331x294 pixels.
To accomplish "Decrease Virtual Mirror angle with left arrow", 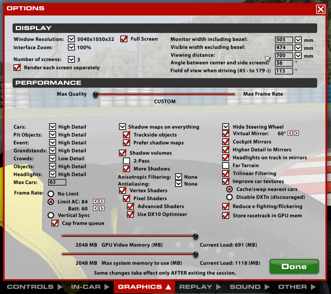I will pyautogui.click(x=290, y=133).
